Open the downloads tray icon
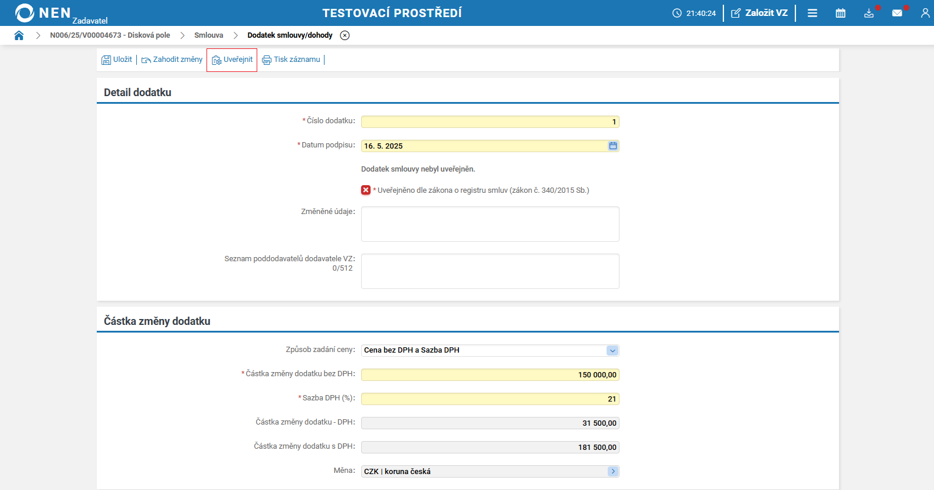This screenshot has height=490, width=934. (x=869, y=13)
